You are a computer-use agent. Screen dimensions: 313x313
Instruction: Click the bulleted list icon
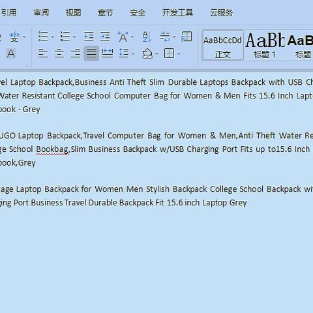(43, 37)
